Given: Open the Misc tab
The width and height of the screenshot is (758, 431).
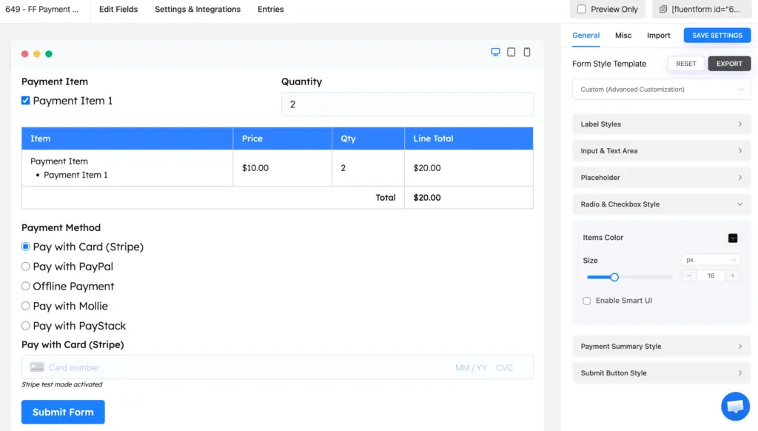Looking at the screenshot, I should (x=623, y=36).
